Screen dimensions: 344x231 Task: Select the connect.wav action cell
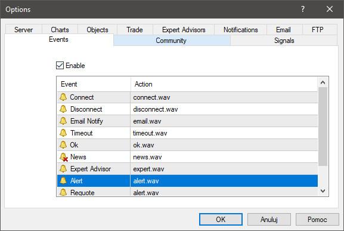pos(224,97)
